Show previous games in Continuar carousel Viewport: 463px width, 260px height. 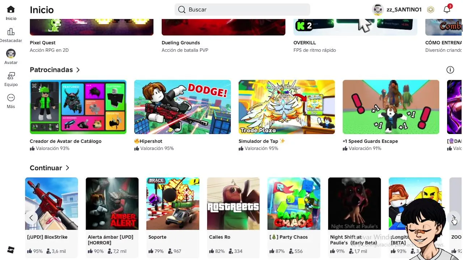[31, 217]
